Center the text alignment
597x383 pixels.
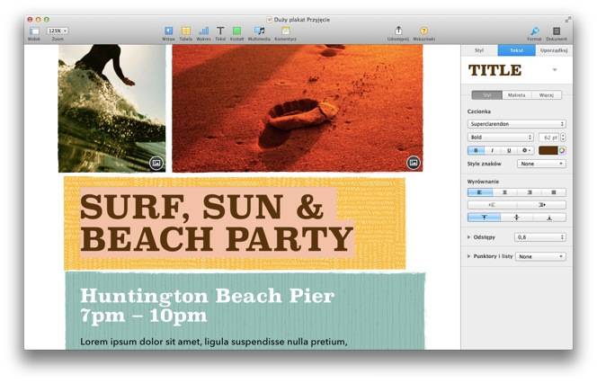(x=505, y=192)
